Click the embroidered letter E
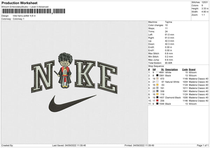This screenshot has width=210, height=148. pyautogui.click(x=107, y=77)
